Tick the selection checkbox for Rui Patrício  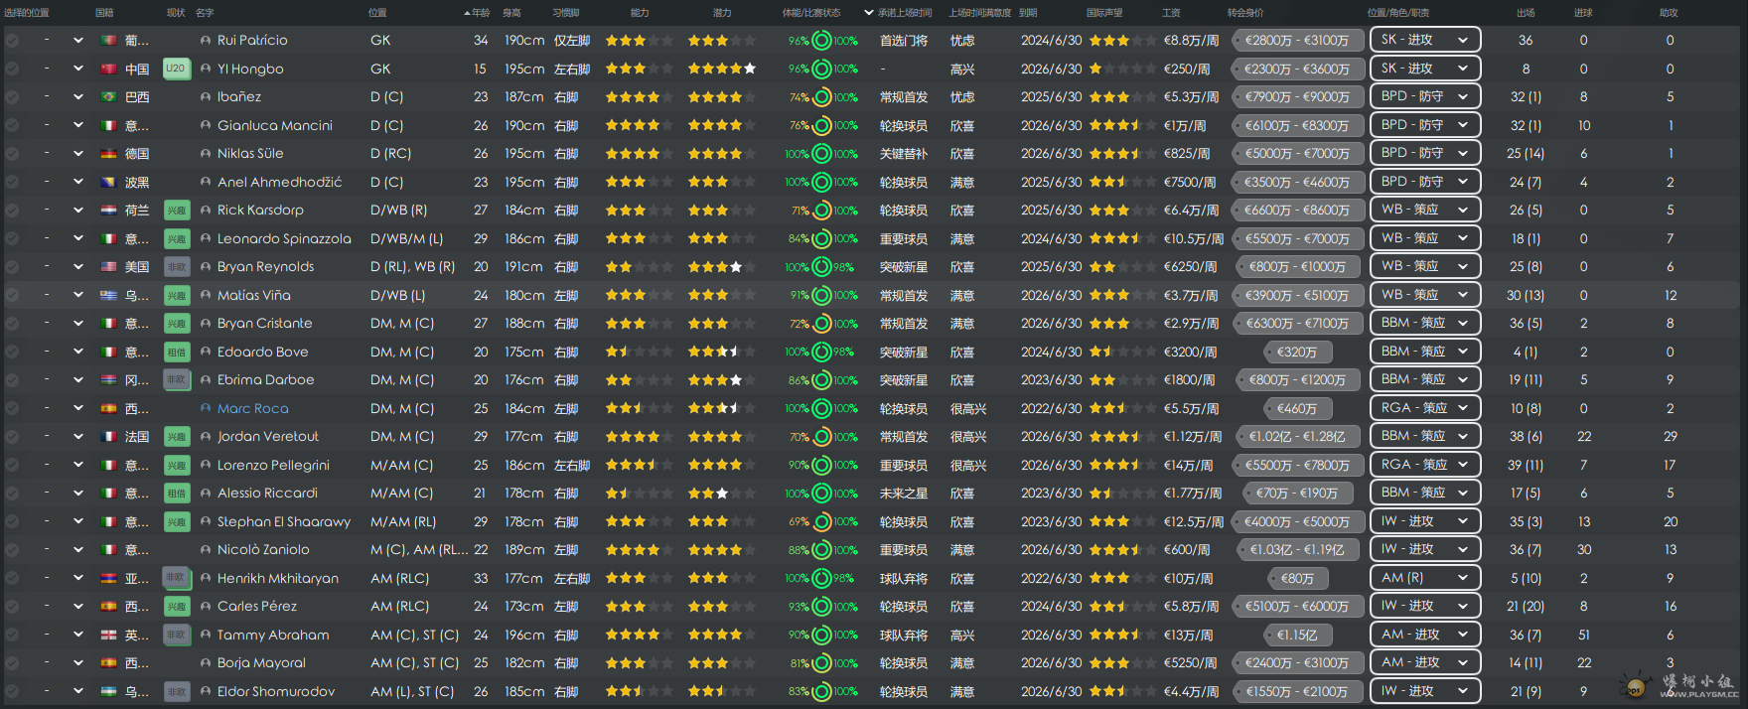12,41
